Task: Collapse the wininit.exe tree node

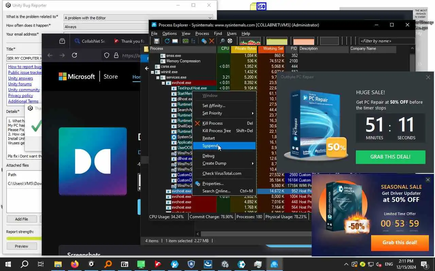Action: (x=152, y=72)
